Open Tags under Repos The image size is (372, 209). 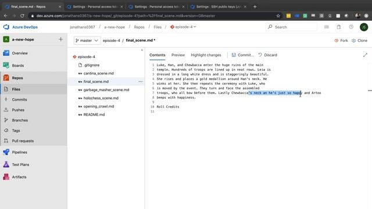(x=16, y=131)
